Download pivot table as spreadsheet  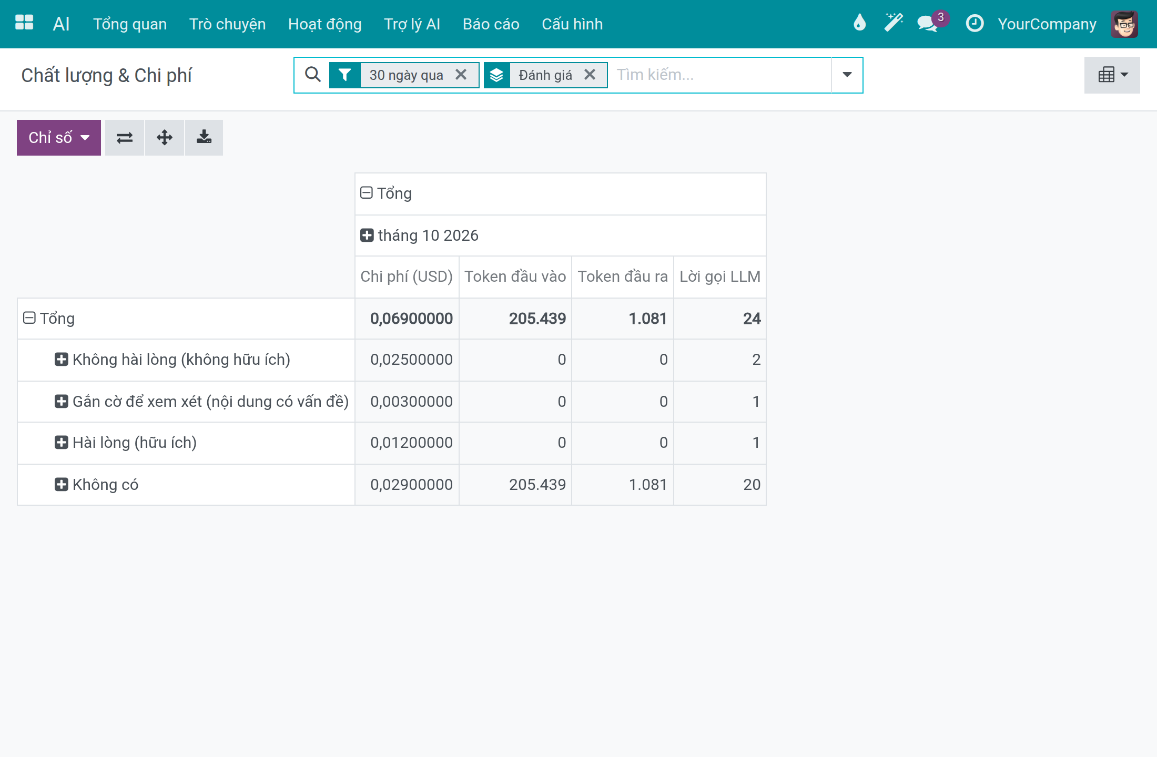point(204,138)
